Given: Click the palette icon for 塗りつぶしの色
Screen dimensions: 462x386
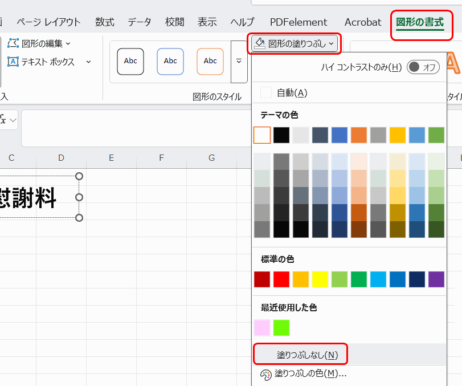Looking at the screenshot, I should pos(266,375).
